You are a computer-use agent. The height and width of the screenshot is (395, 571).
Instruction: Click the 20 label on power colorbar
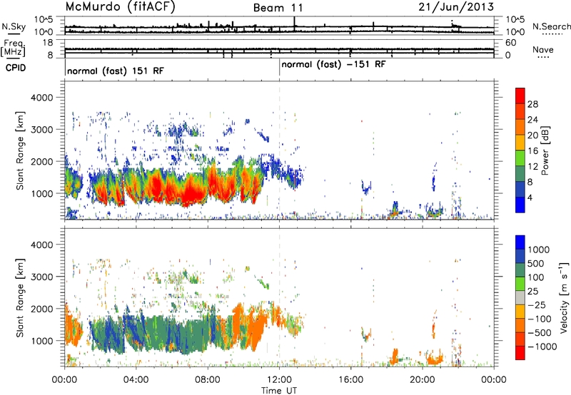pos(532,135)
